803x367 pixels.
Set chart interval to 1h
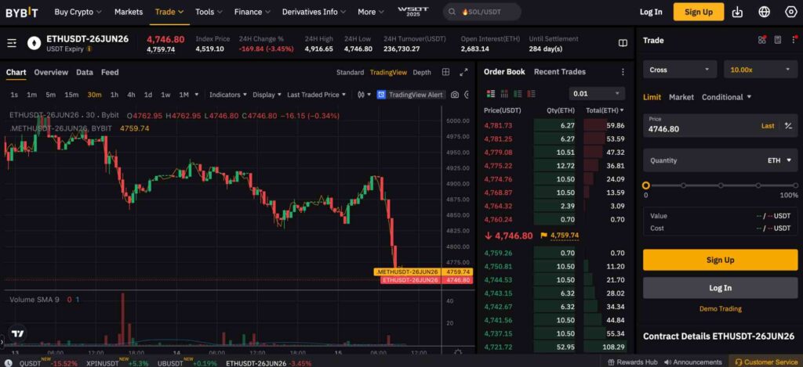(x=114, y=95)
